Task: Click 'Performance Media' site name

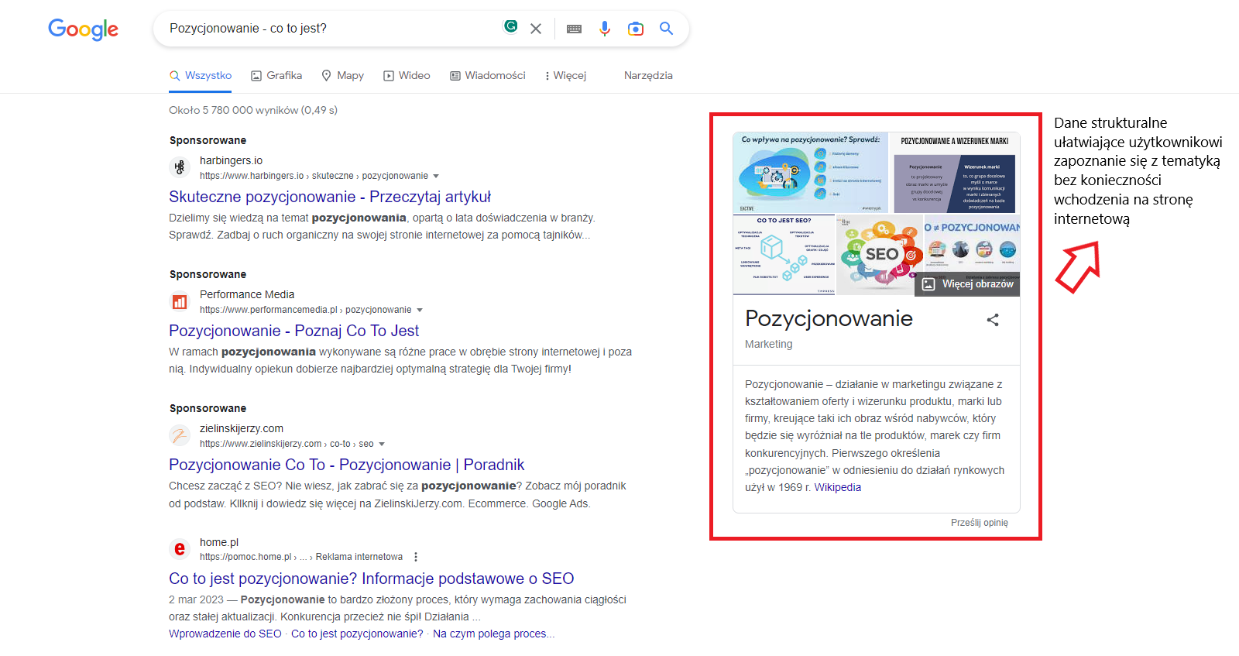Action: pos(247,294)
